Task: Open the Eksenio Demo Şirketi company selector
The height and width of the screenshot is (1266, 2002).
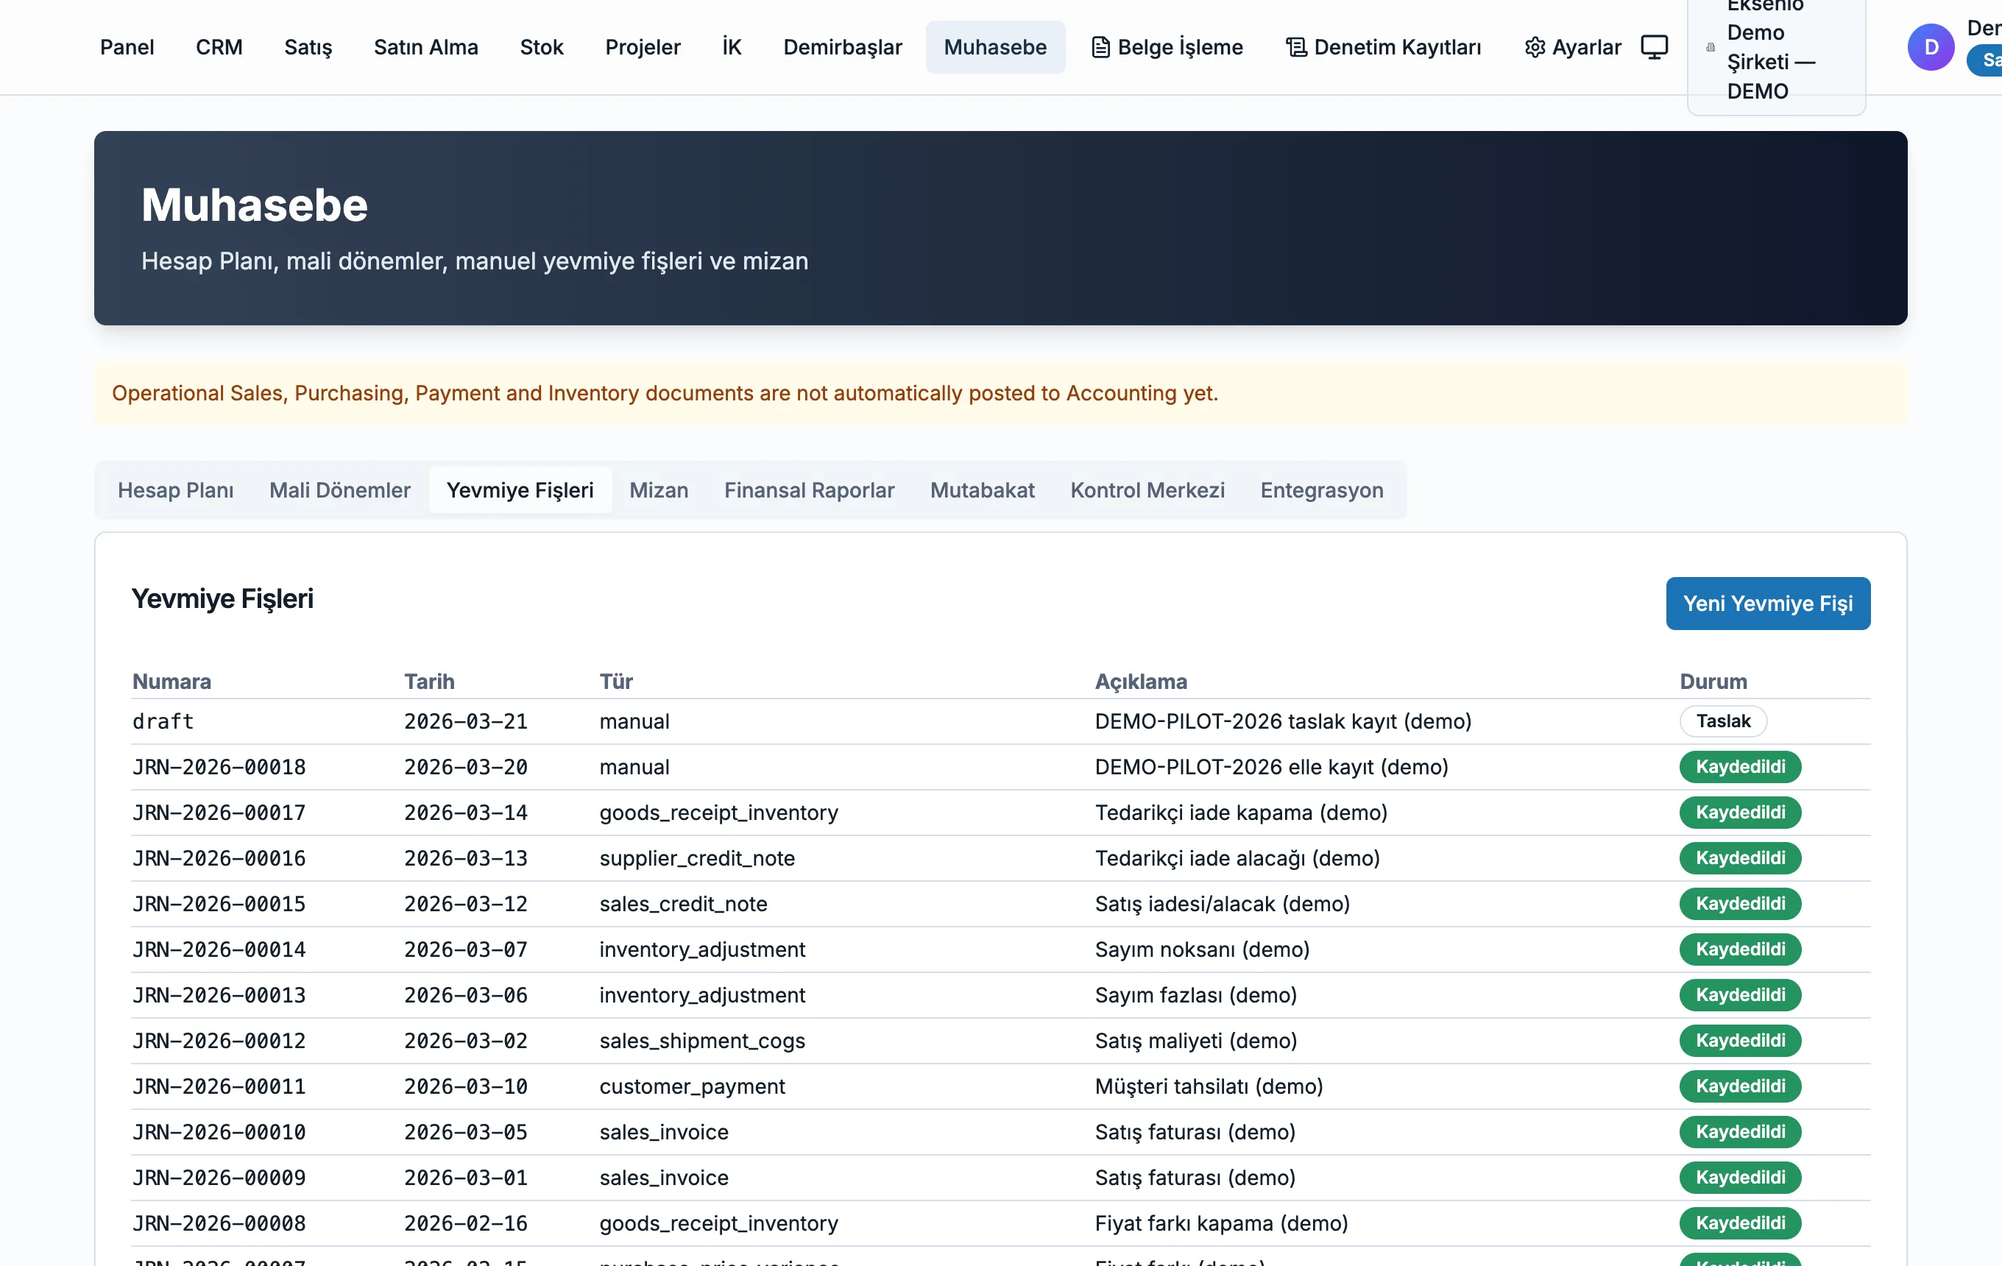Action: tap(1776, 49)
